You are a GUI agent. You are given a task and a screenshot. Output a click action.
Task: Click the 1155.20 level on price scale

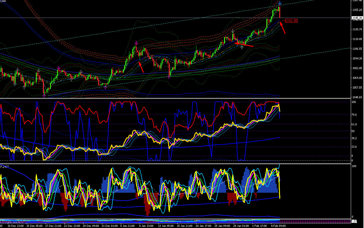(x=357, y=10)
